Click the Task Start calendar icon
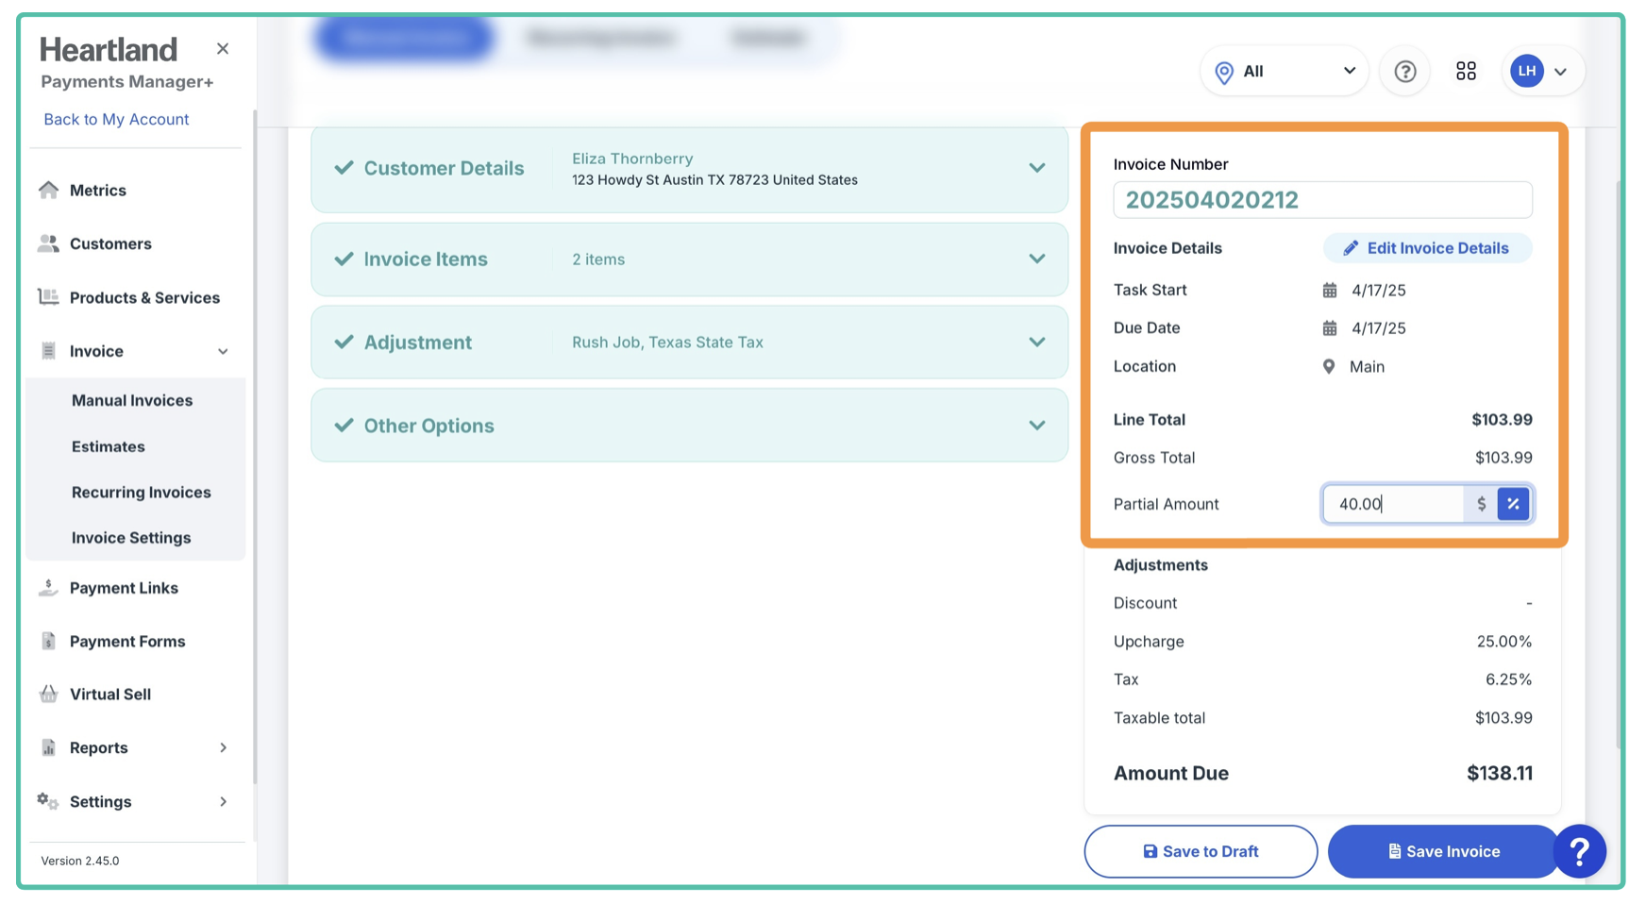Screen dimensions: 1646x904 1329,291
